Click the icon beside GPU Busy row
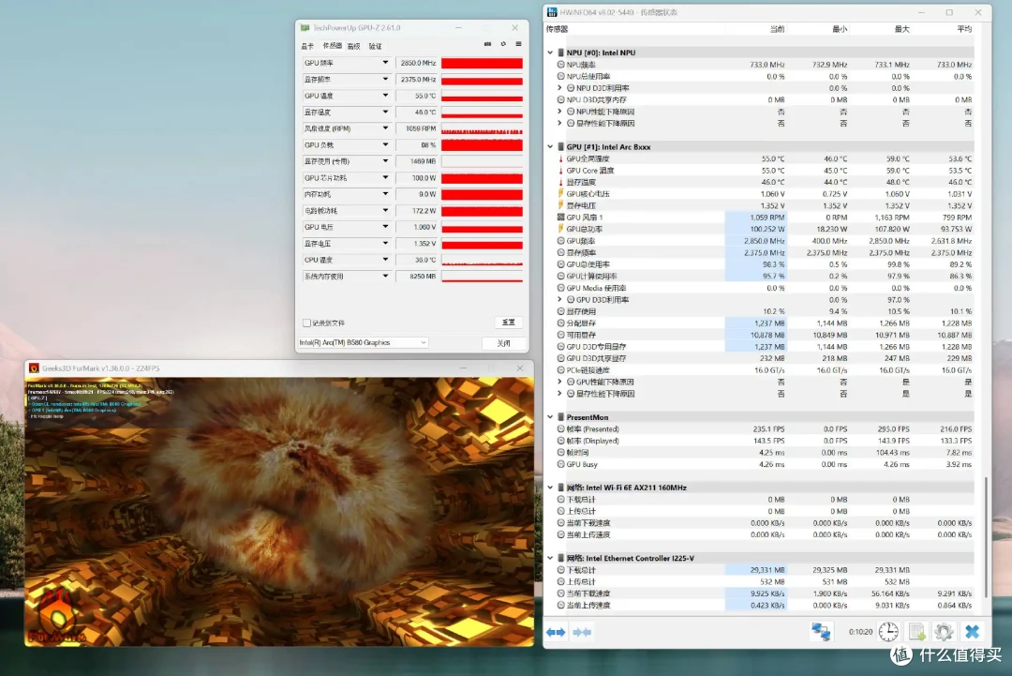Screen dimensions: 1012x676 pyautogui.click(x=560, y=464)
